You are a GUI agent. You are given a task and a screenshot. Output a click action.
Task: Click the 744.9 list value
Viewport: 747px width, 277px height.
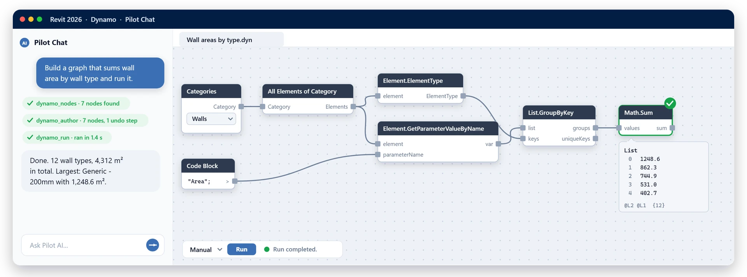pos(648,176)
